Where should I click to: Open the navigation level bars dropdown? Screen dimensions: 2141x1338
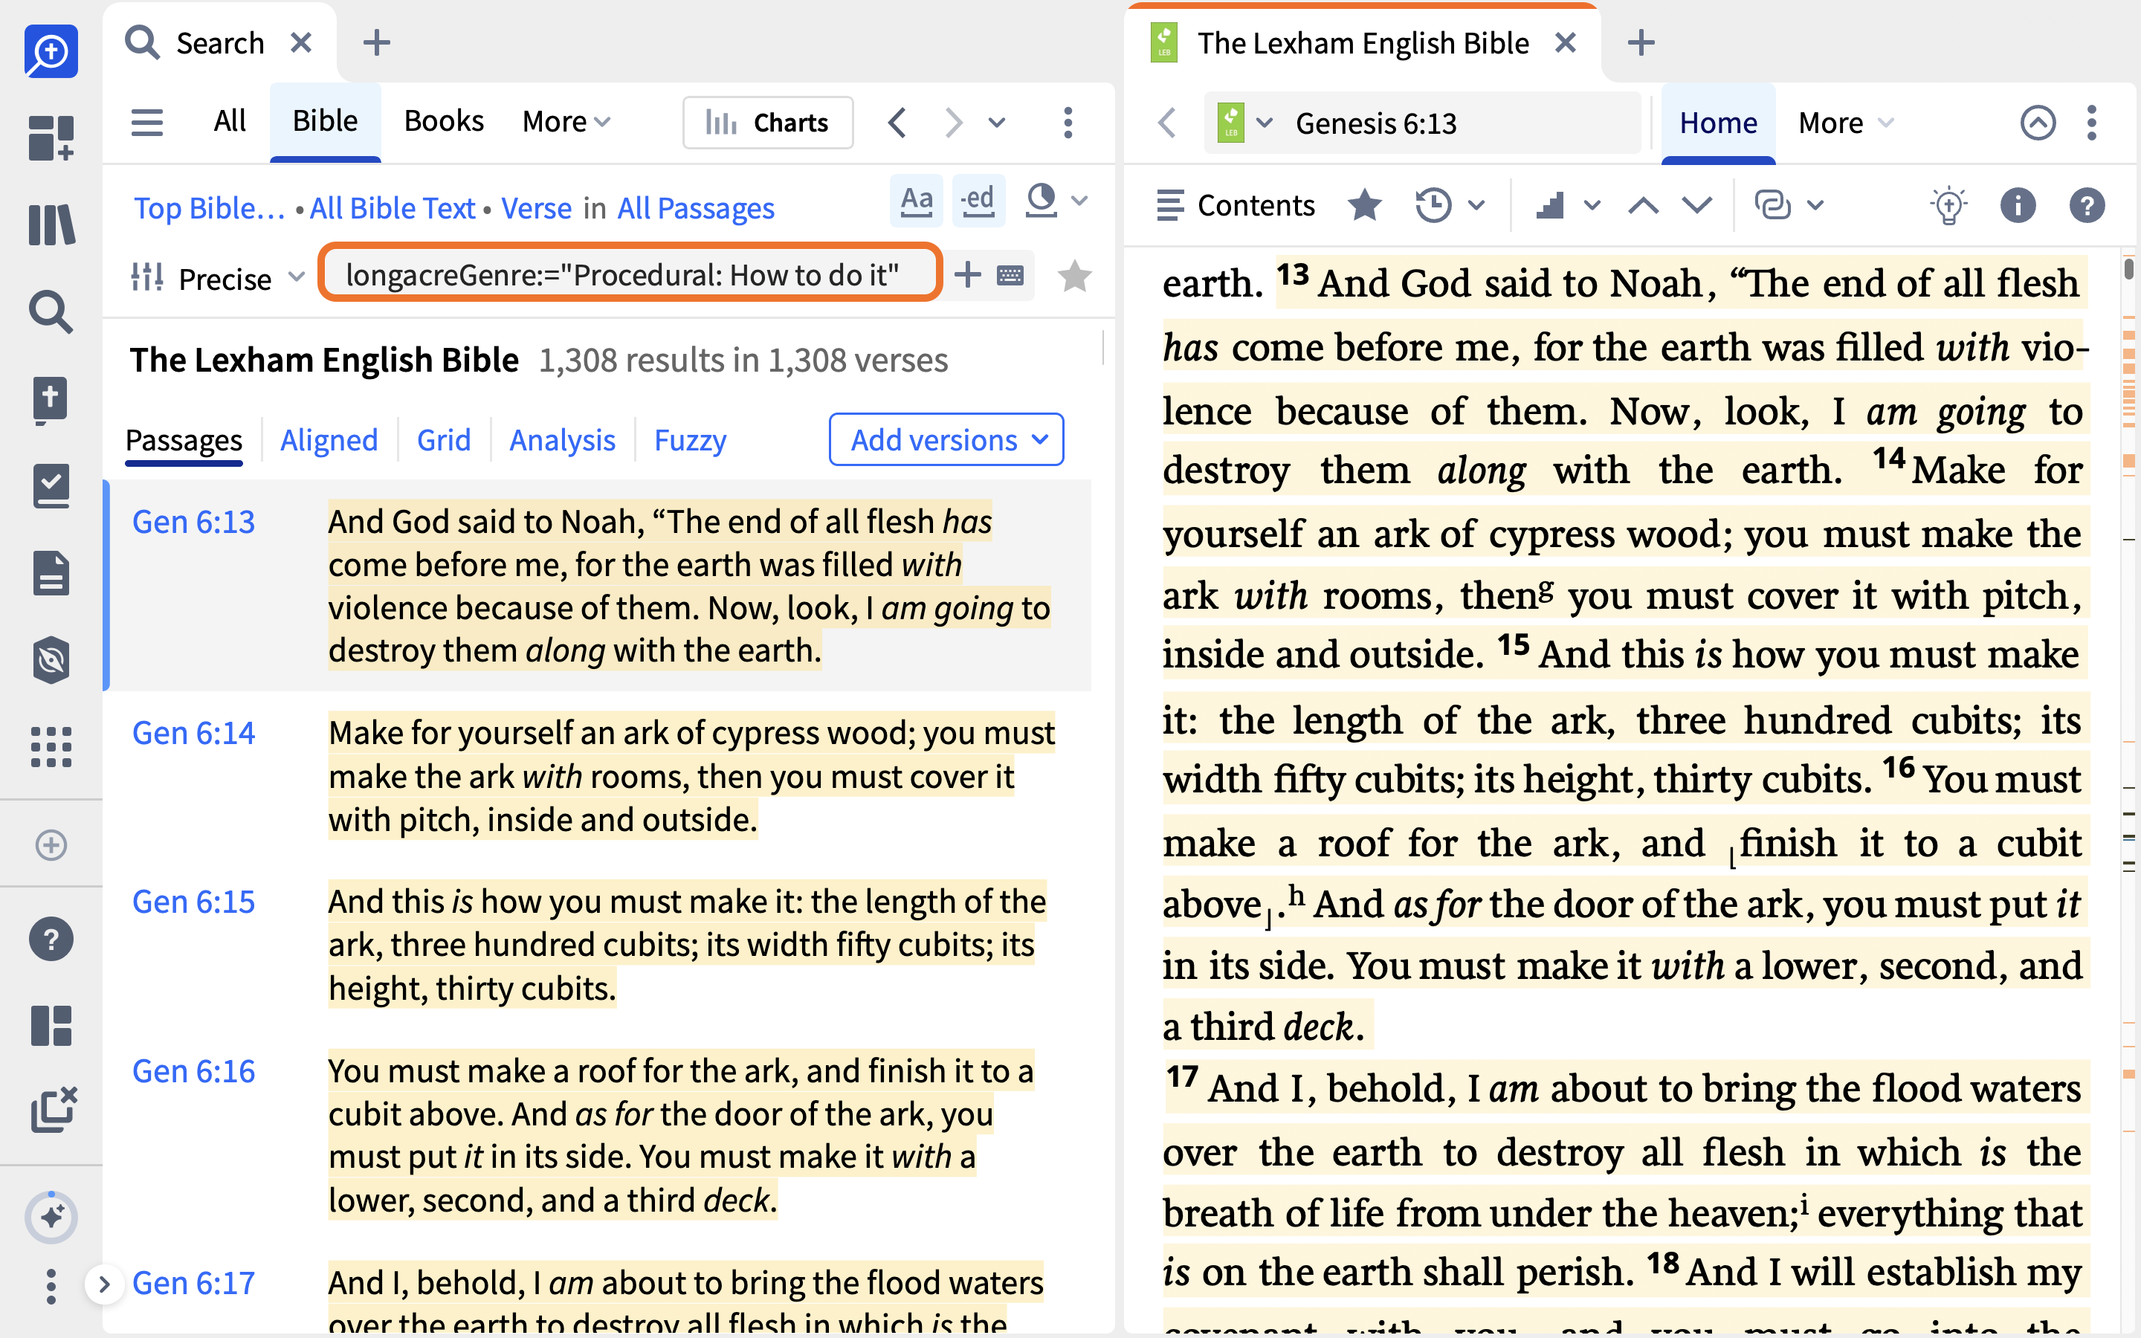click(x=1567, y=206)
